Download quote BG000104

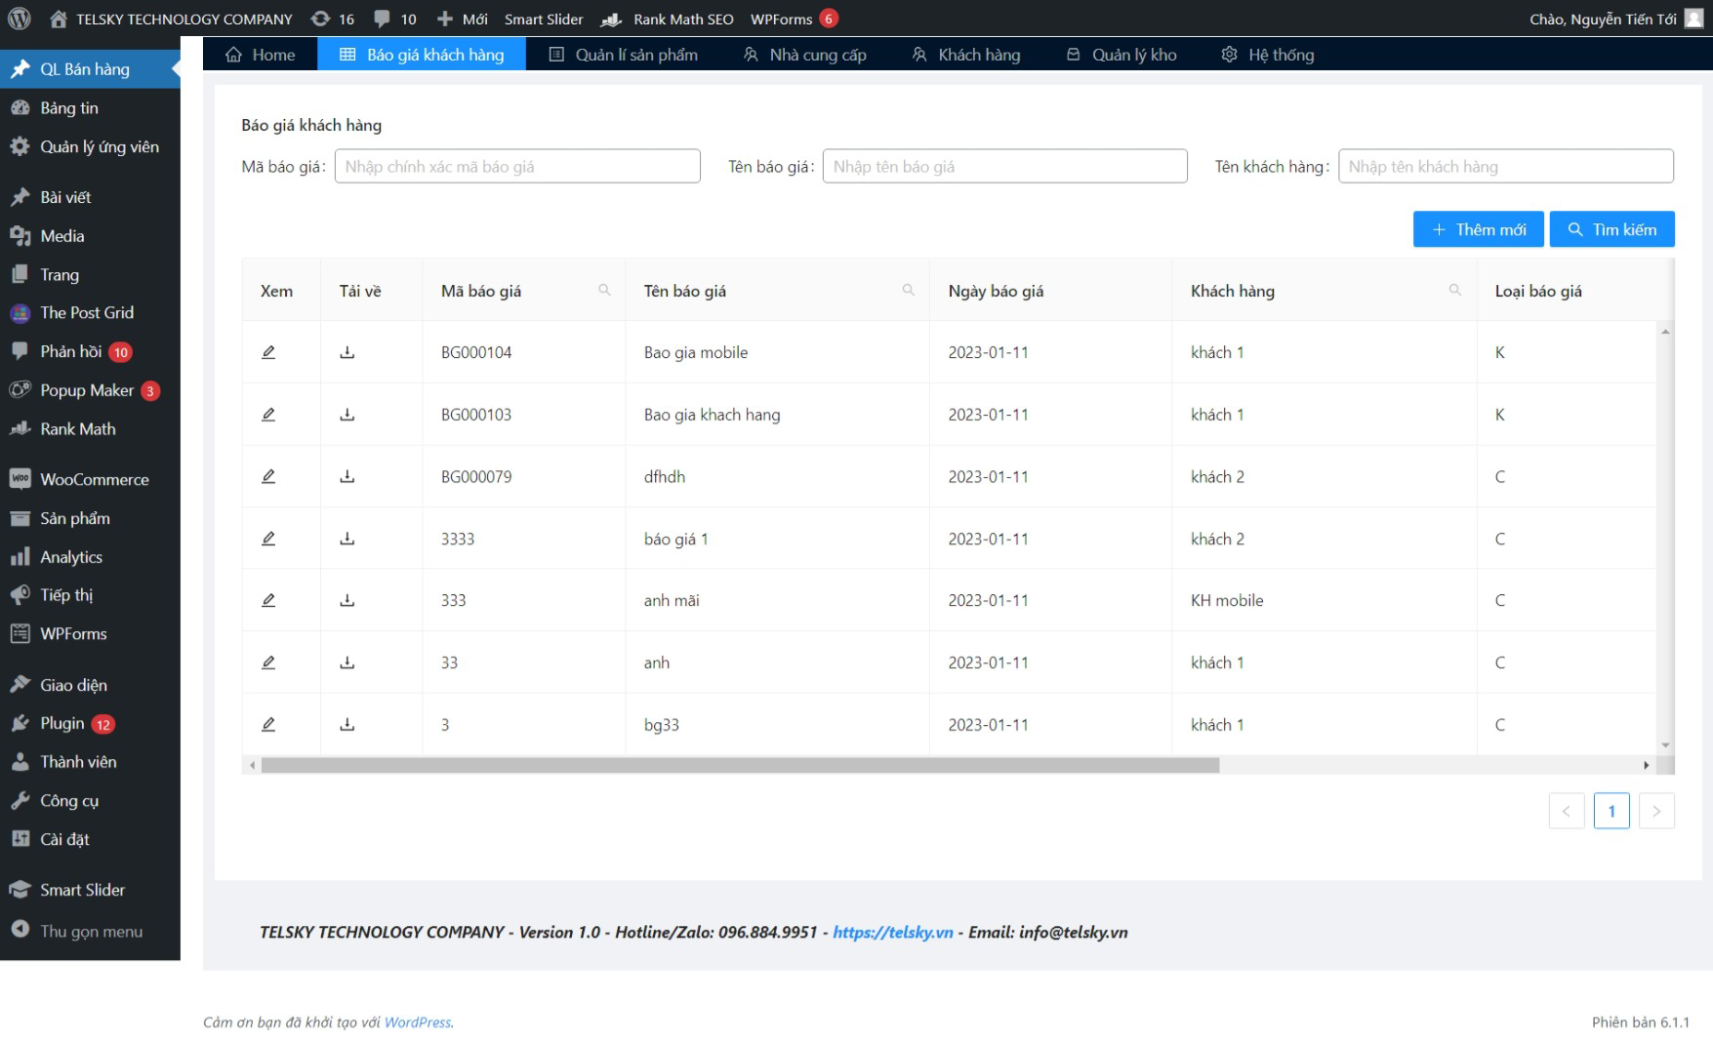click(347, 352)
